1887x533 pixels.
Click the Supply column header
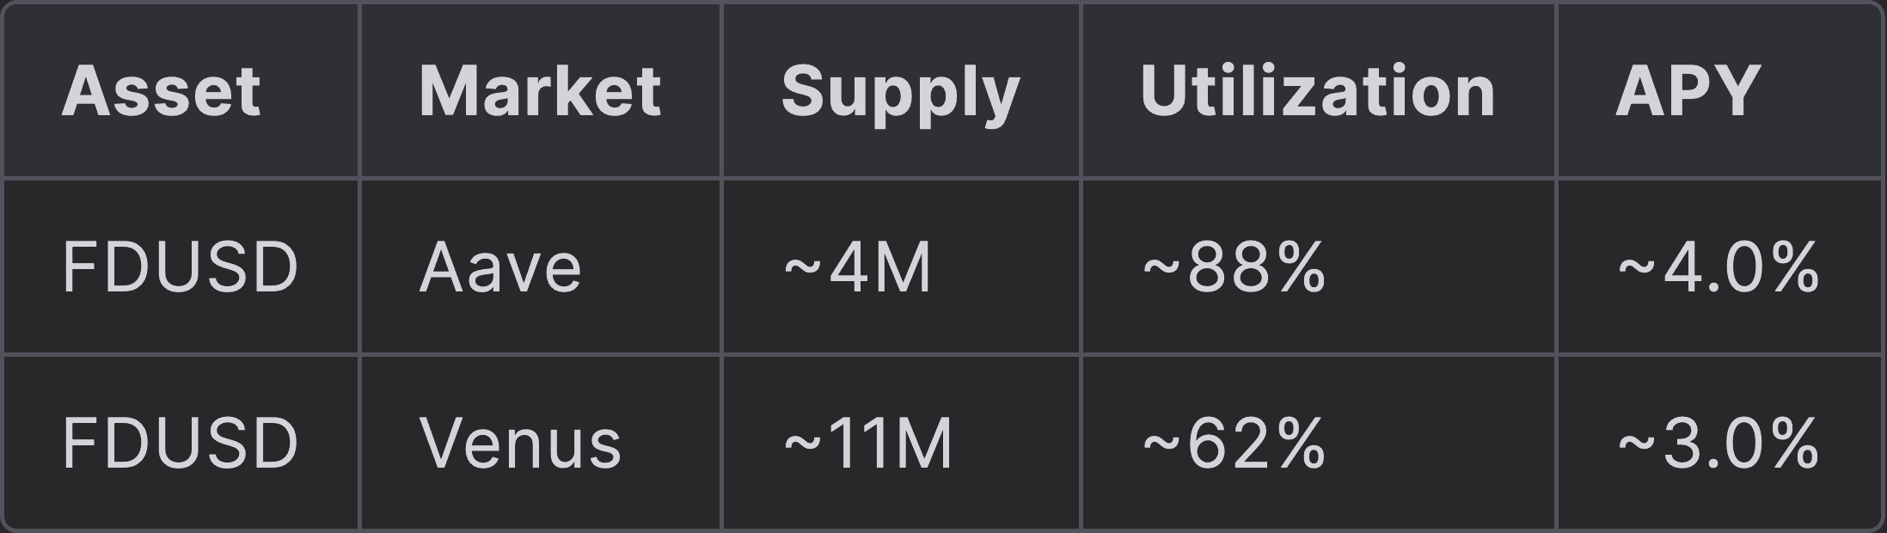coord(899,91)
